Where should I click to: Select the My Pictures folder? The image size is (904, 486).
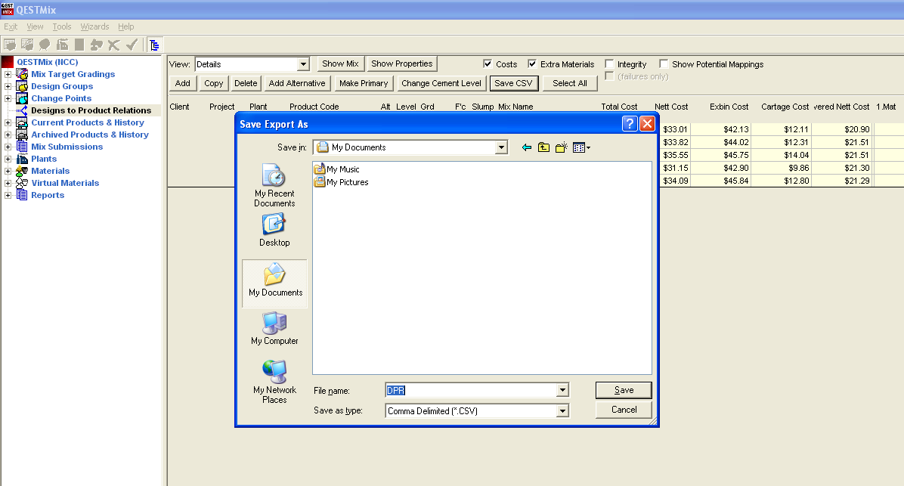coord(347,182)
